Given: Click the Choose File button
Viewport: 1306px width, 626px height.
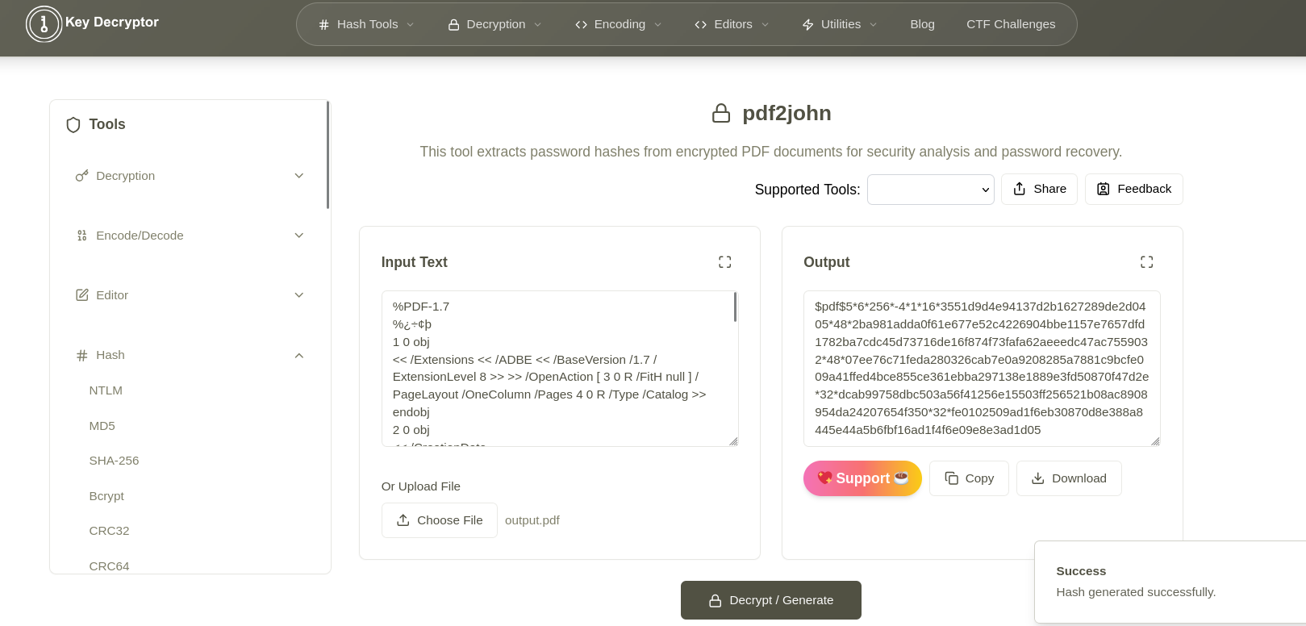Looking at the screenshot, I should coord(439,520).
